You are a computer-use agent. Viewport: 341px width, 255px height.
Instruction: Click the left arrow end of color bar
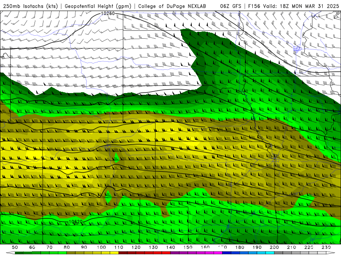[x=10, y=253]
